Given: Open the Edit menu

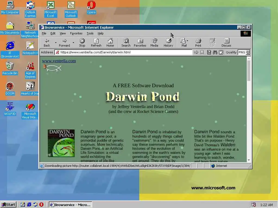Looking at the screenshot, I should point(53,33).
